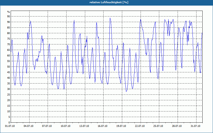
Task: Click y-axis label 30
Action: [x=9, y=89]
